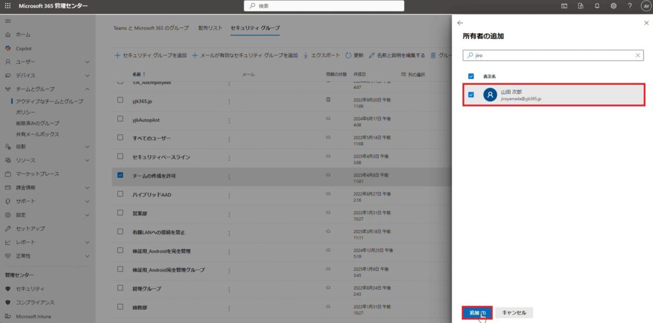Viewport: 653px width, 323px height.
Task: Click 山田 次郎 user avatar
Action: (x=490, y=95)
